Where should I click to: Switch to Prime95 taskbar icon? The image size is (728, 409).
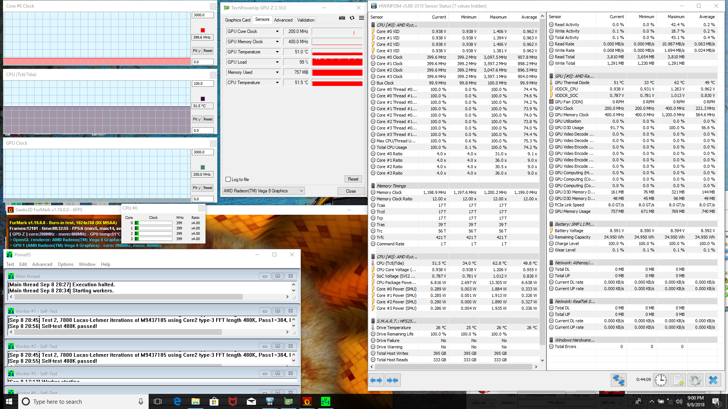point(326,401)
